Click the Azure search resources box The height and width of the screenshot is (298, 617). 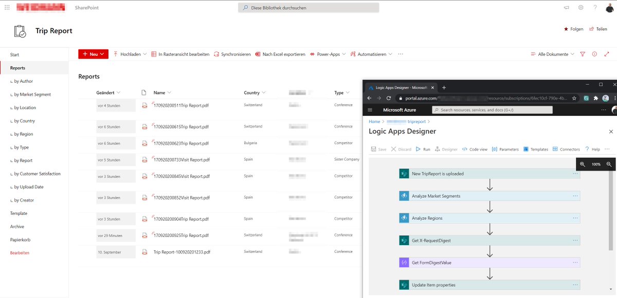tap(492, 110)
